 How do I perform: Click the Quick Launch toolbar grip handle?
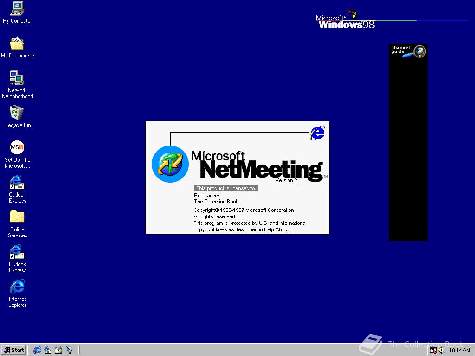coord(29,350)
